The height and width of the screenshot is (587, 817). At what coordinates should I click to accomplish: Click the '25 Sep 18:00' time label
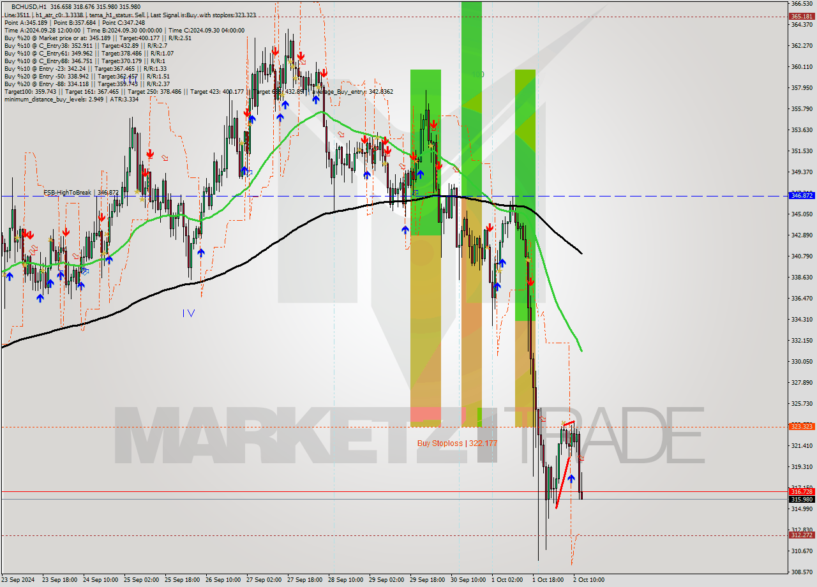coord(183,580)
